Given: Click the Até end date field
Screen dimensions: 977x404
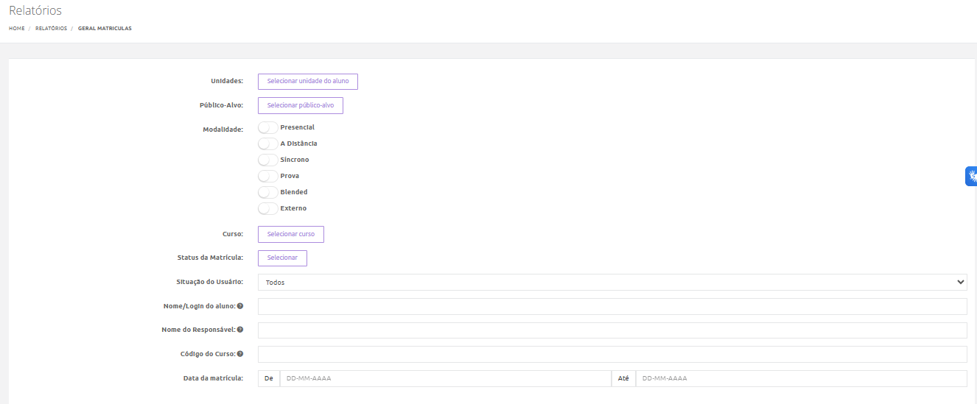Looking at the screenshot, I should click(x=800, y=379).
